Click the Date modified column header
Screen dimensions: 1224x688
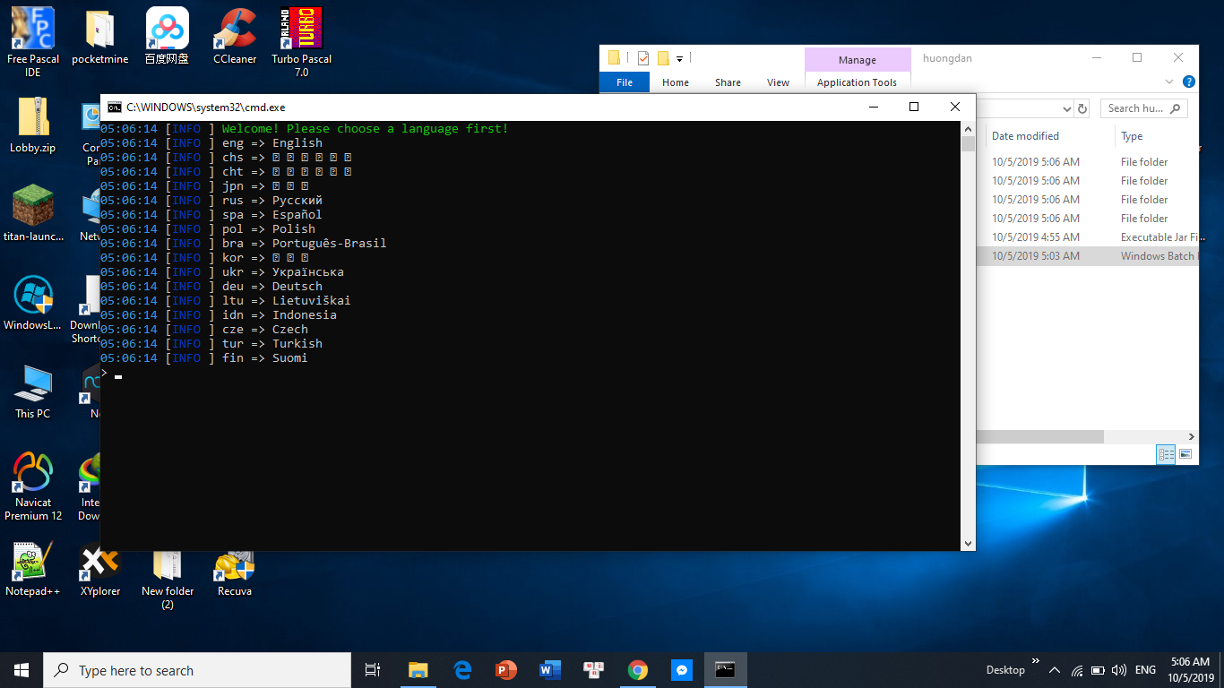tap(1025, 136)
